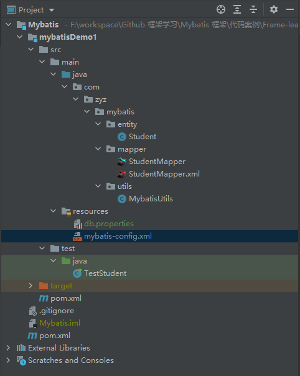Collapse the green test java folder chevron
Screen dimensions: 300x376
point(54,260)
